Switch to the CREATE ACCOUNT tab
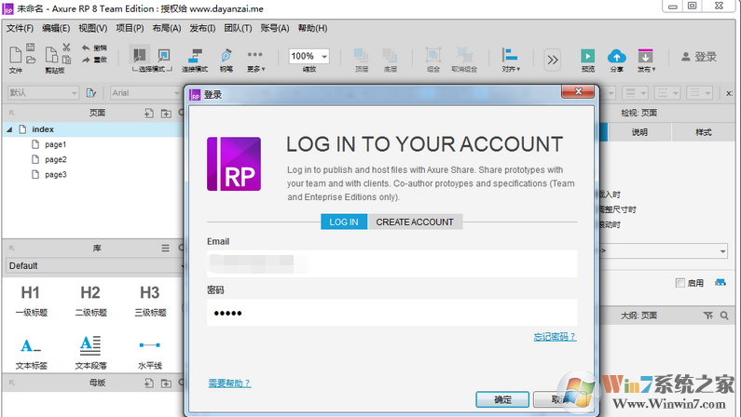741x417 pixels. pos(415,222)
